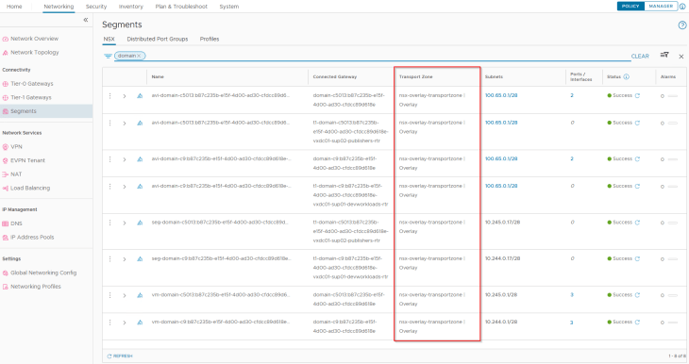Expand seg-domain-c5013 segment row
689x364 pixels.
tap(125, 223)
